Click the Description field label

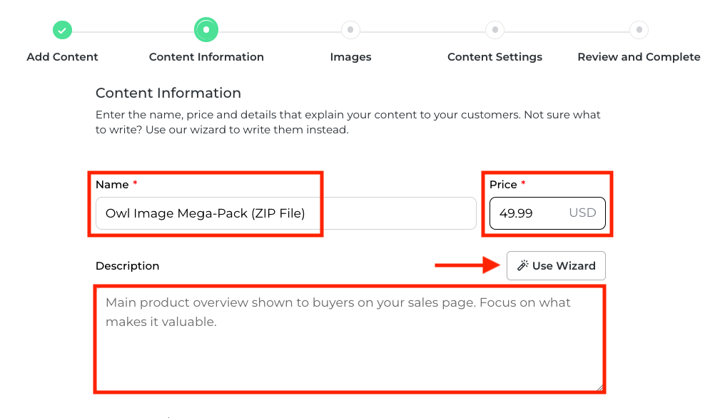click(x=128, y=266)
